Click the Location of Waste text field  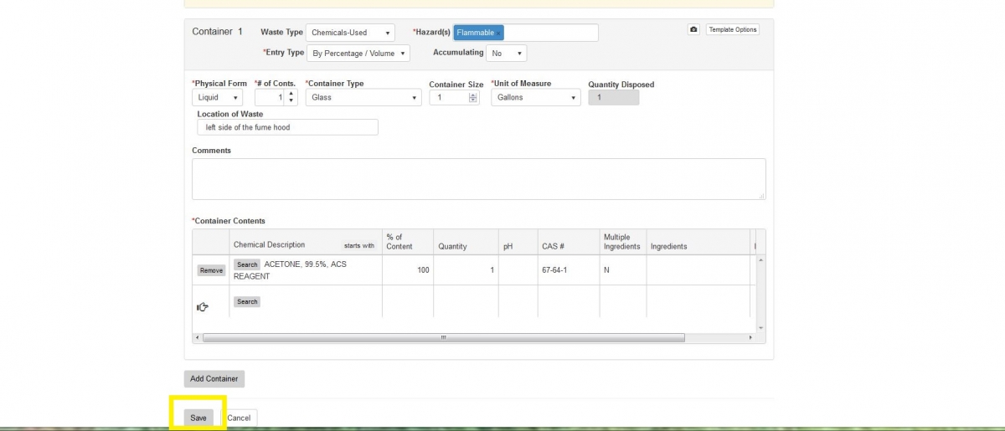tap(287, 127)
